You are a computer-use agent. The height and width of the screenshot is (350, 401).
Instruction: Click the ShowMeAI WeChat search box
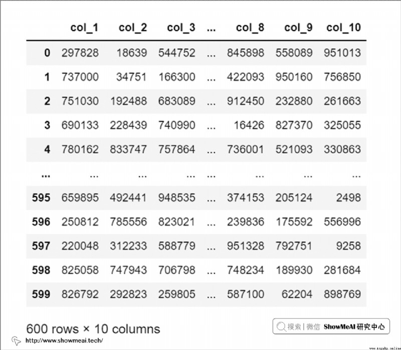[x=331, y=326]
